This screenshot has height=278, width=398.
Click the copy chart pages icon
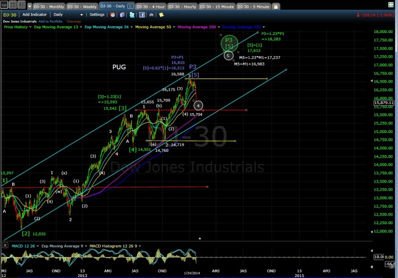point(122,15)
